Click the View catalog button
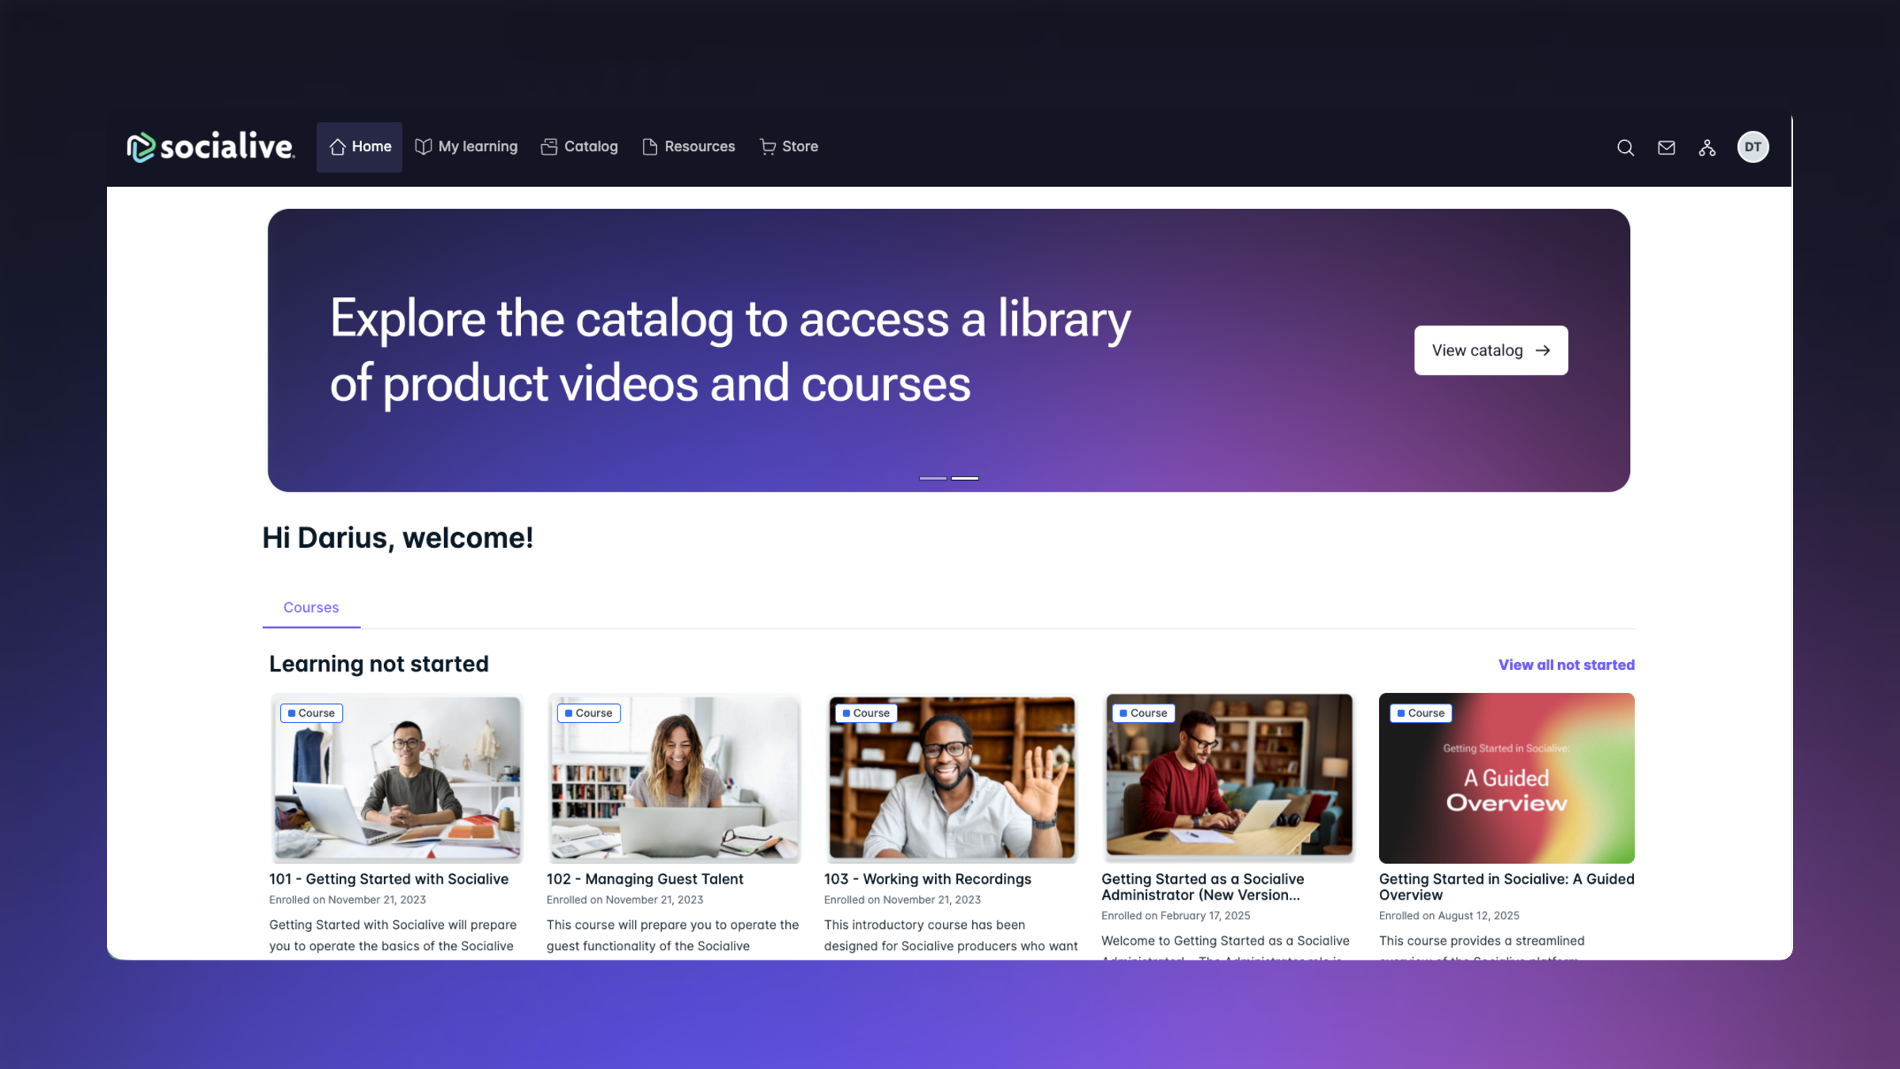1900x1069 pixels. [1491, 350]
